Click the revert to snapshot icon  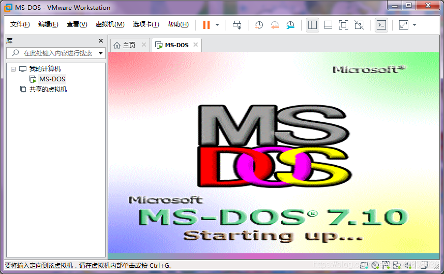click(x=275, y=25)
